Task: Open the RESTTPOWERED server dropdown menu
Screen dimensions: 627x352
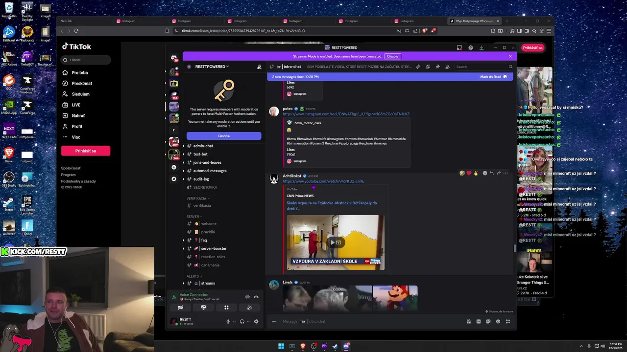Action: (x=212, y=66)
